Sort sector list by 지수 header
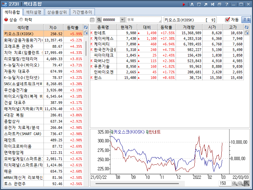The image size is (253, 190). click(x=53, y=28)
